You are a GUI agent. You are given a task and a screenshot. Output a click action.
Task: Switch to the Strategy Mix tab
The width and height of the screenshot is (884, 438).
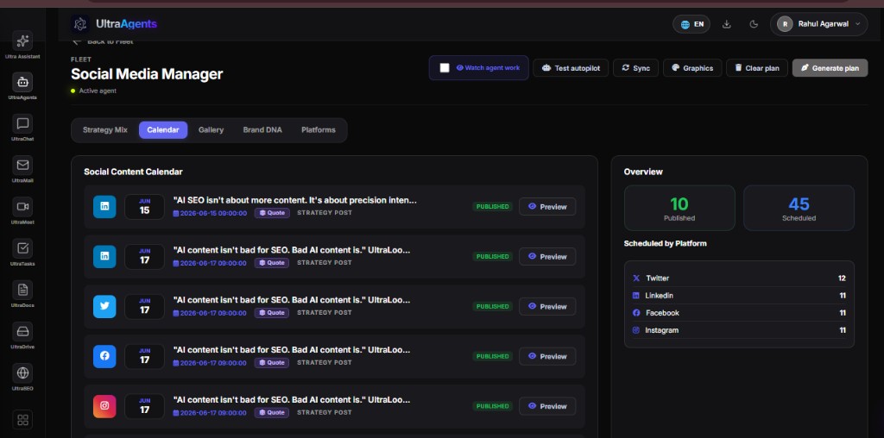105,130
